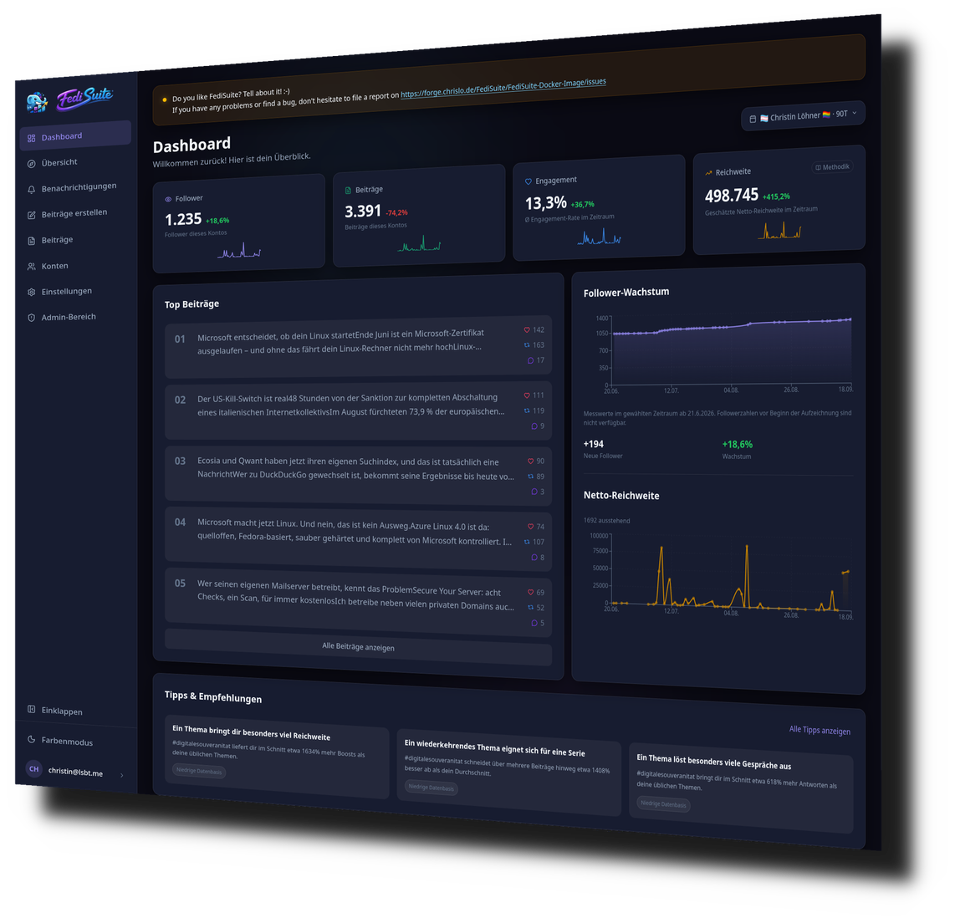Click the pencil icon for Beiträge erstellen
This screenshot has height=923, width=955.
click(31, 215)
